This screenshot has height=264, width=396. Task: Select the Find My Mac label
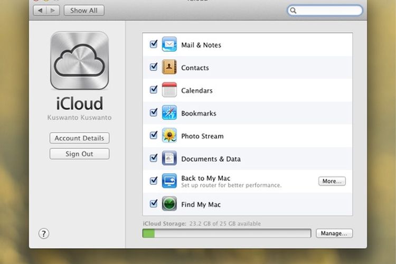[x=201, y=204]
